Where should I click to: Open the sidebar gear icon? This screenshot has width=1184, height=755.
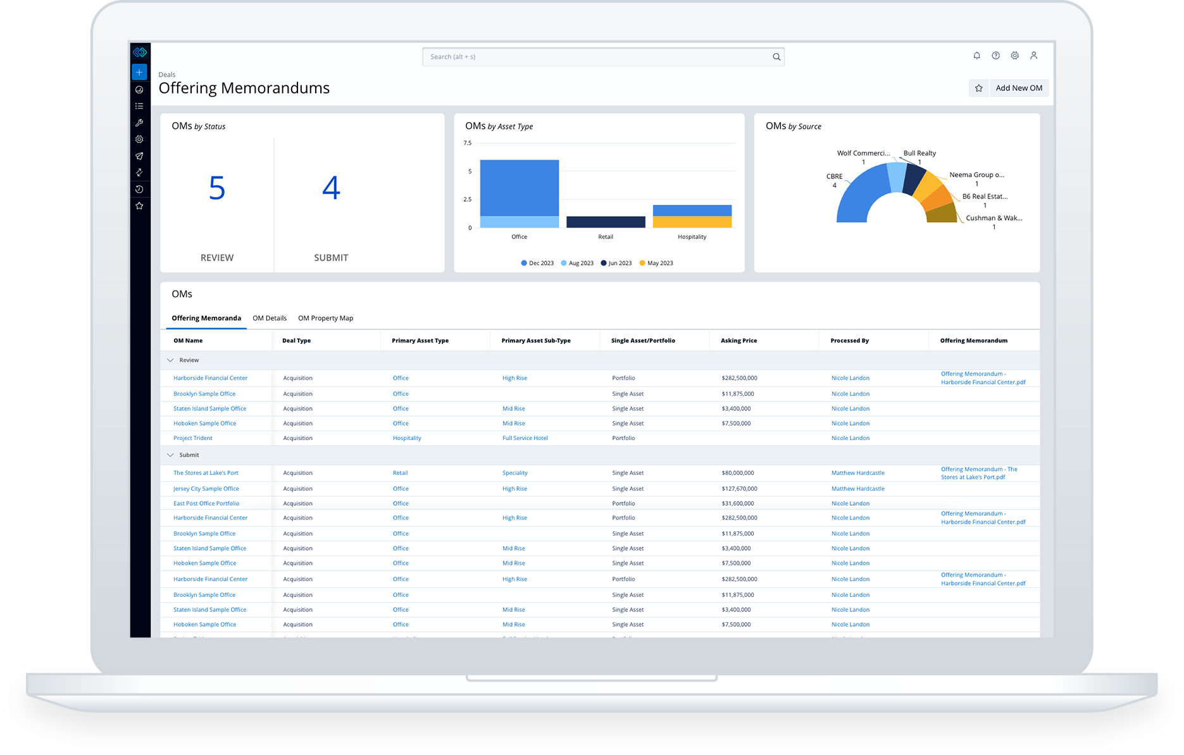click(x=139, y=139)
